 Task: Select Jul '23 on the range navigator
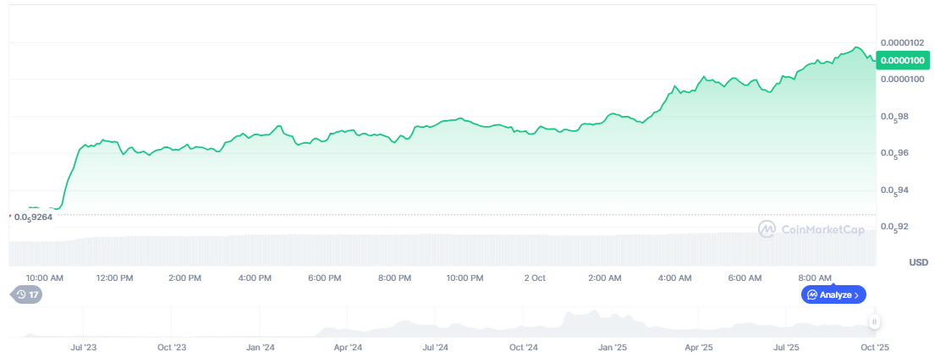coord(84,348)
